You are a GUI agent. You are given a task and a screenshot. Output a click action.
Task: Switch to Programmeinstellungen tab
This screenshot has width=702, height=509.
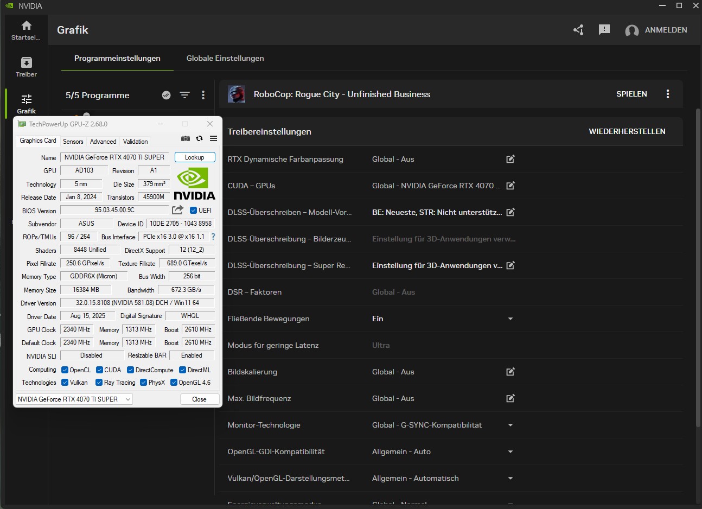117,58
